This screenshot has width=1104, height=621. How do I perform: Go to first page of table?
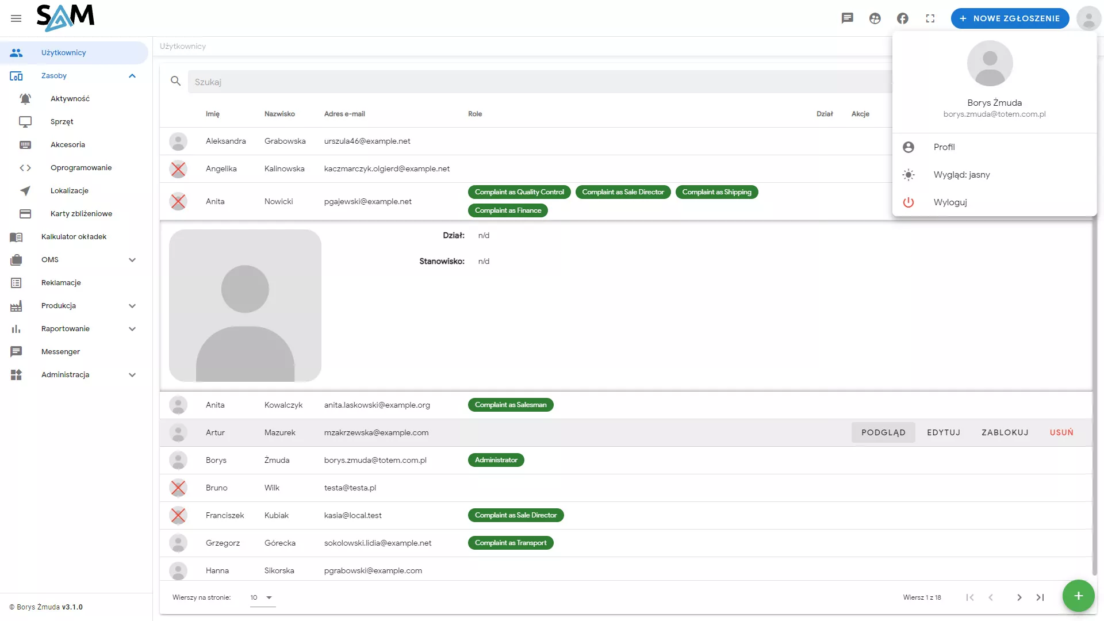[970, 597]
